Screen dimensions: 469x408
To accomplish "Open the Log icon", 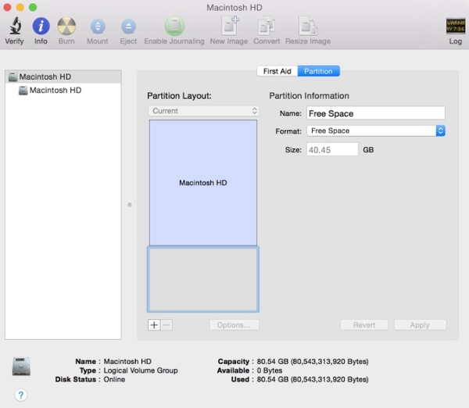I will [x=456, y=26].
